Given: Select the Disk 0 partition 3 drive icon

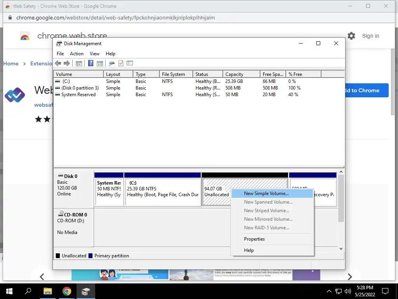Looking at the screenshot, I should pyautogui.click(x=58, y=88).
